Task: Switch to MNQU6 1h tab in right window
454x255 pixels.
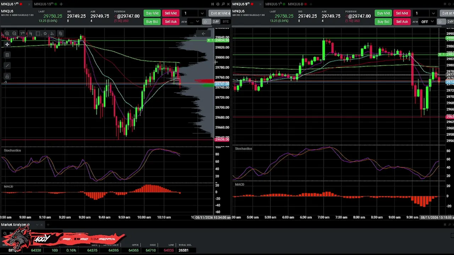Action: (274, 4)
